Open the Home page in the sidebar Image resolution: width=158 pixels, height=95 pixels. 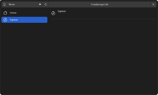coord(24,13)
